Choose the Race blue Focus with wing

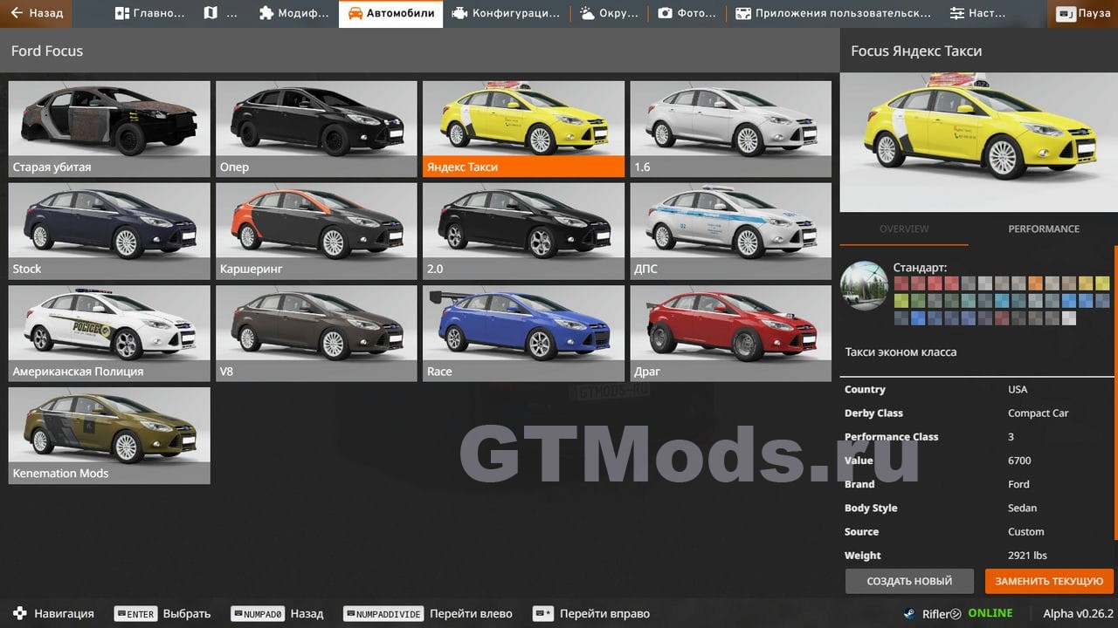[523, 333]
